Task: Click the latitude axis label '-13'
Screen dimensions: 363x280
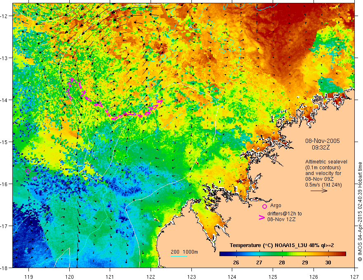Action: click(x=4, y=58)
